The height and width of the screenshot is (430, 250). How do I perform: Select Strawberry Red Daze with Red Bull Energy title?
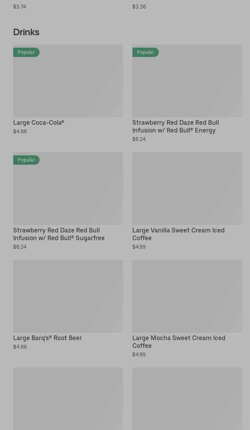tap(175, 126)
